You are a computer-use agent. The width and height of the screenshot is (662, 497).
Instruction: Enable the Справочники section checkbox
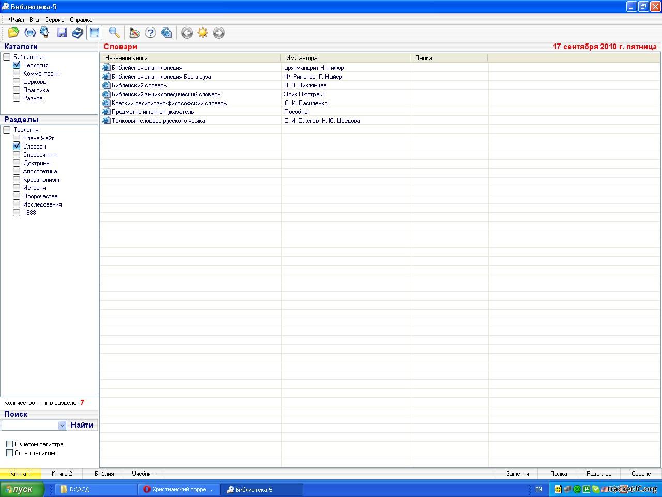[17, 155]
